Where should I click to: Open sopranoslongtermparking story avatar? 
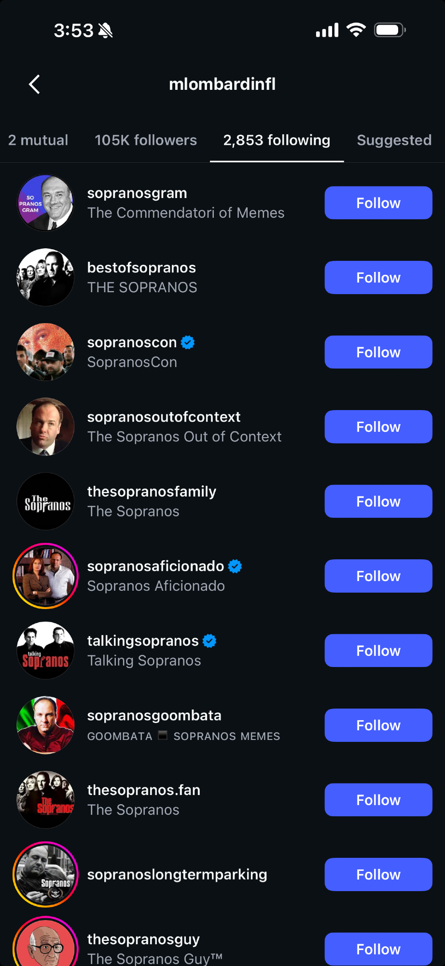click(x=45, y=874)
